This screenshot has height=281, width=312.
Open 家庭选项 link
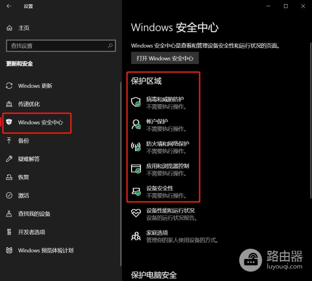click(x=157, y=233)
